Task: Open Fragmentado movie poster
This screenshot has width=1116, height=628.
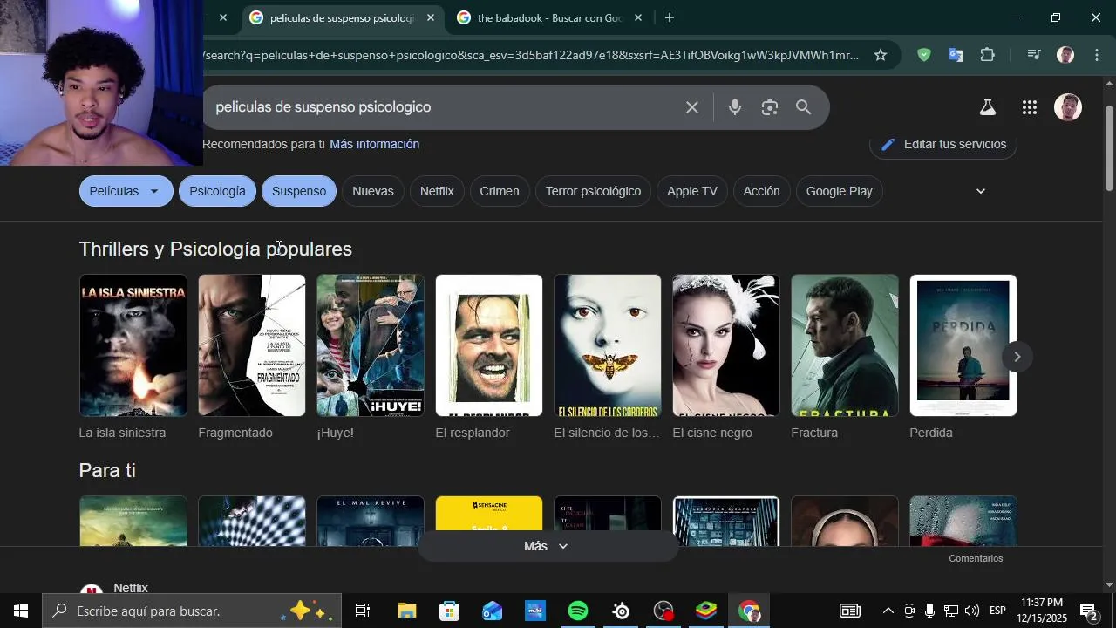Action: pyautogui.click(x=252, y=345)
